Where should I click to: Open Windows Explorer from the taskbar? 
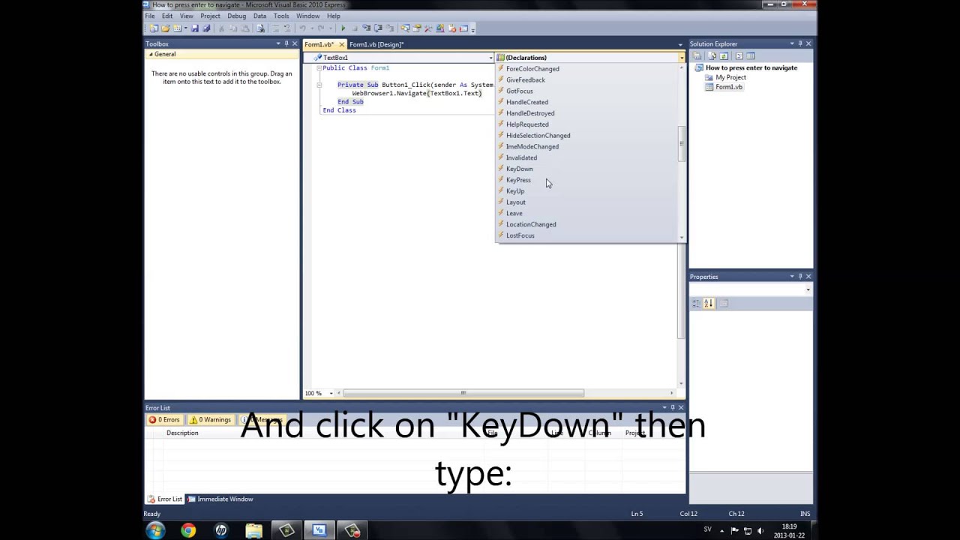click(253, 530)
